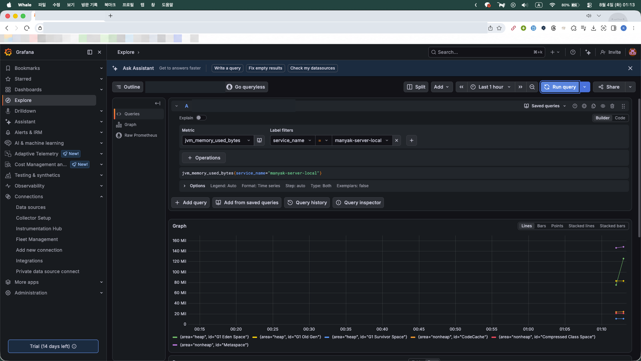Open Query history

[307, 203]
